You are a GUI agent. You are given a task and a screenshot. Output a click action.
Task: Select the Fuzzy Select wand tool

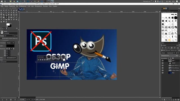[9, 10]
